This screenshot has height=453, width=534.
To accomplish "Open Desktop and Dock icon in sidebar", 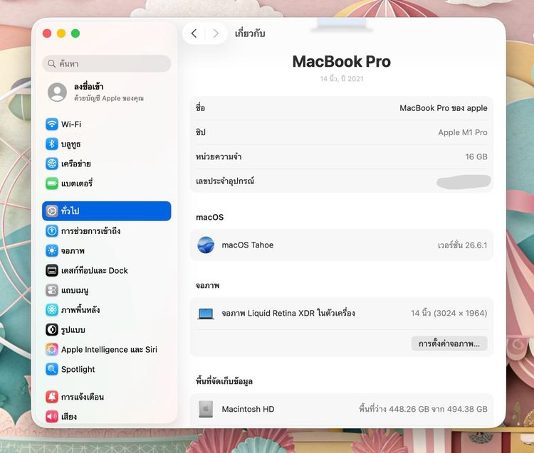I will (x=52, y=270).
